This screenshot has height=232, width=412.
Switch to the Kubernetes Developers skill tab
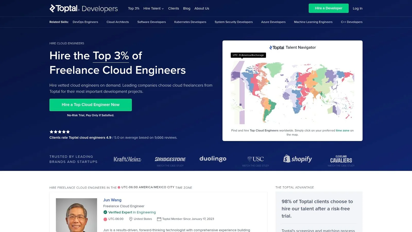click(x=190, y=22)
